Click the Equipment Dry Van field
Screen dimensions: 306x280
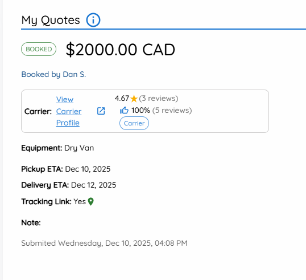[57, 148]
